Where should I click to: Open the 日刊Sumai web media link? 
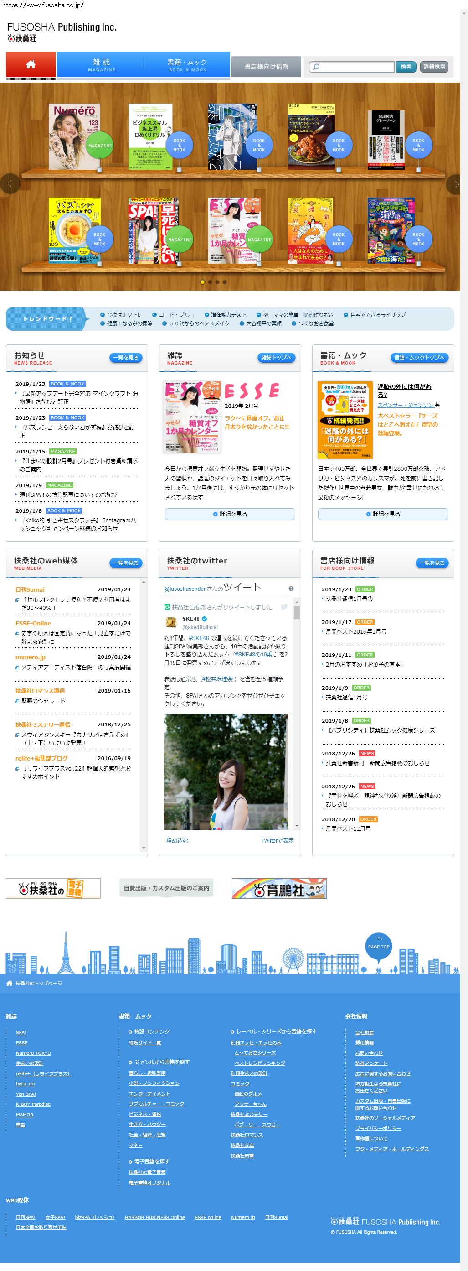pyautogui.click(x=30, y=589)
